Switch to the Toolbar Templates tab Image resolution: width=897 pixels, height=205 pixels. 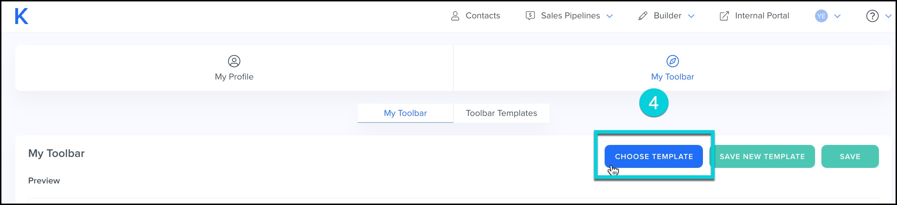pyautogui.click(x=501, y=113)
